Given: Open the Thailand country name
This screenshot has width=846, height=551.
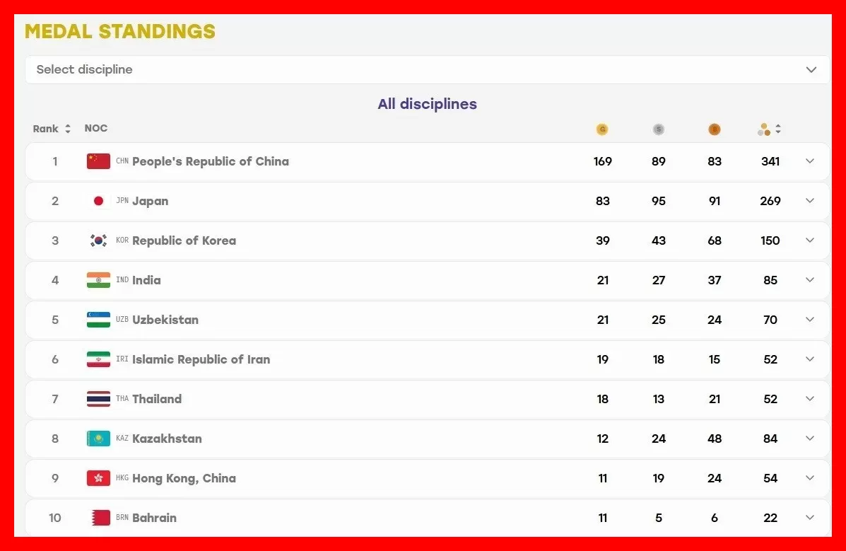Looking at the screenshot, I should coord(157,399).
